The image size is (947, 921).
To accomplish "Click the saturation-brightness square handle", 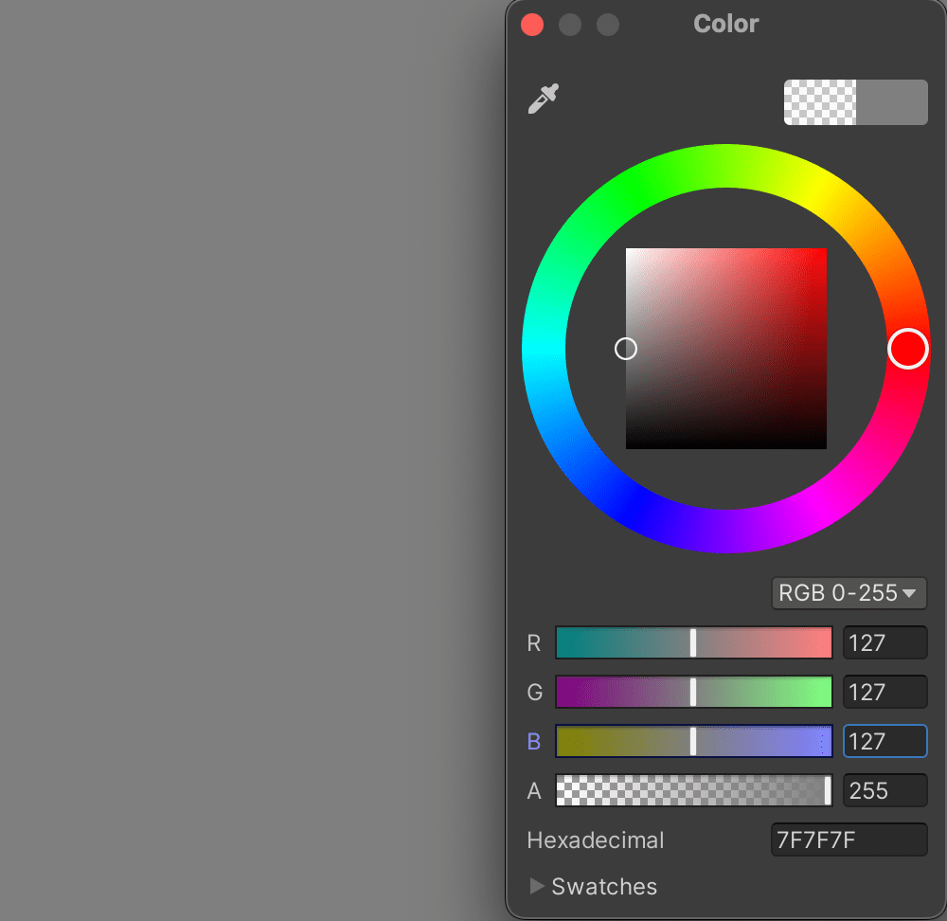I will point(626,349).
